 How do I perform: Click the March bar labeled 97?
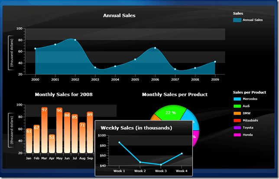click(44, 130)
